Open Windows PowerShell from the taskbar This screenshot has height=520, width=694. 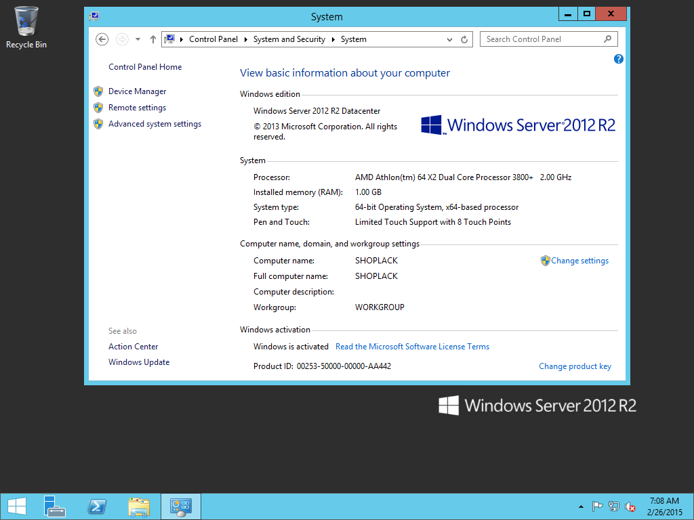(97, 506)
